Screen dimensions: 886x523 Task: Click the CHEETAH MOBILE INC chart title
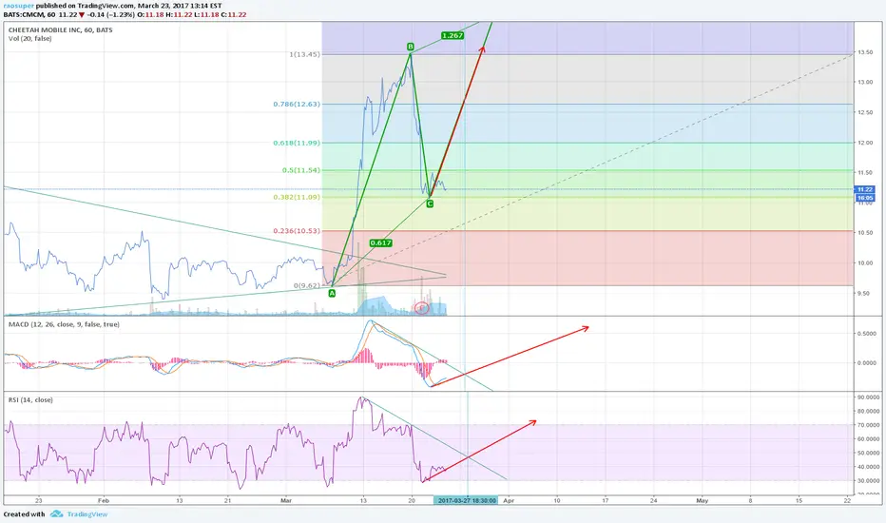coord(61,30)
